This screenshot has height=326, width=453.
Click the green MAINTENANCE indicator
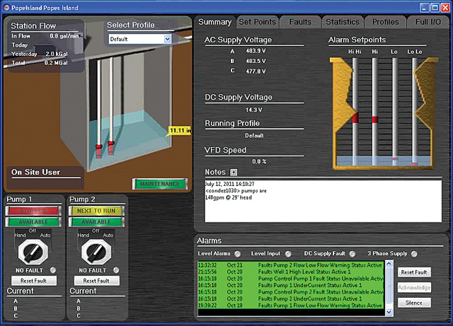pos(159,184)
